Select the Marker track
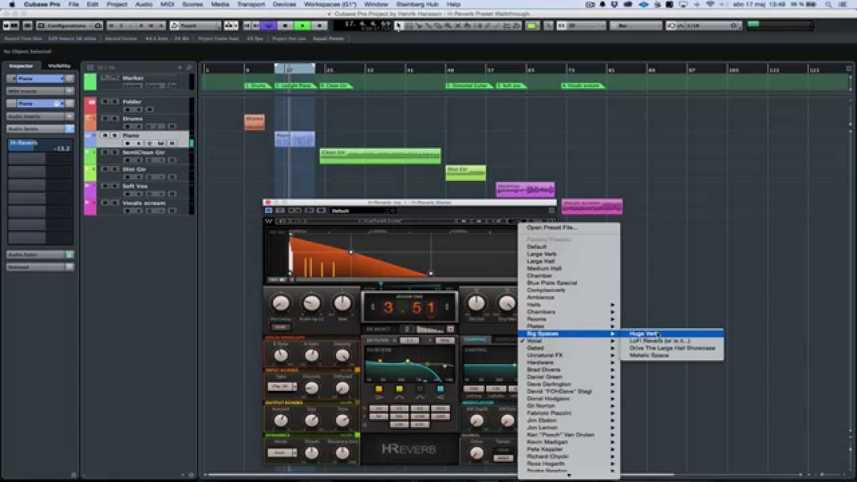The width and height of the screenshot is (857, 482). tap(133, 78)
